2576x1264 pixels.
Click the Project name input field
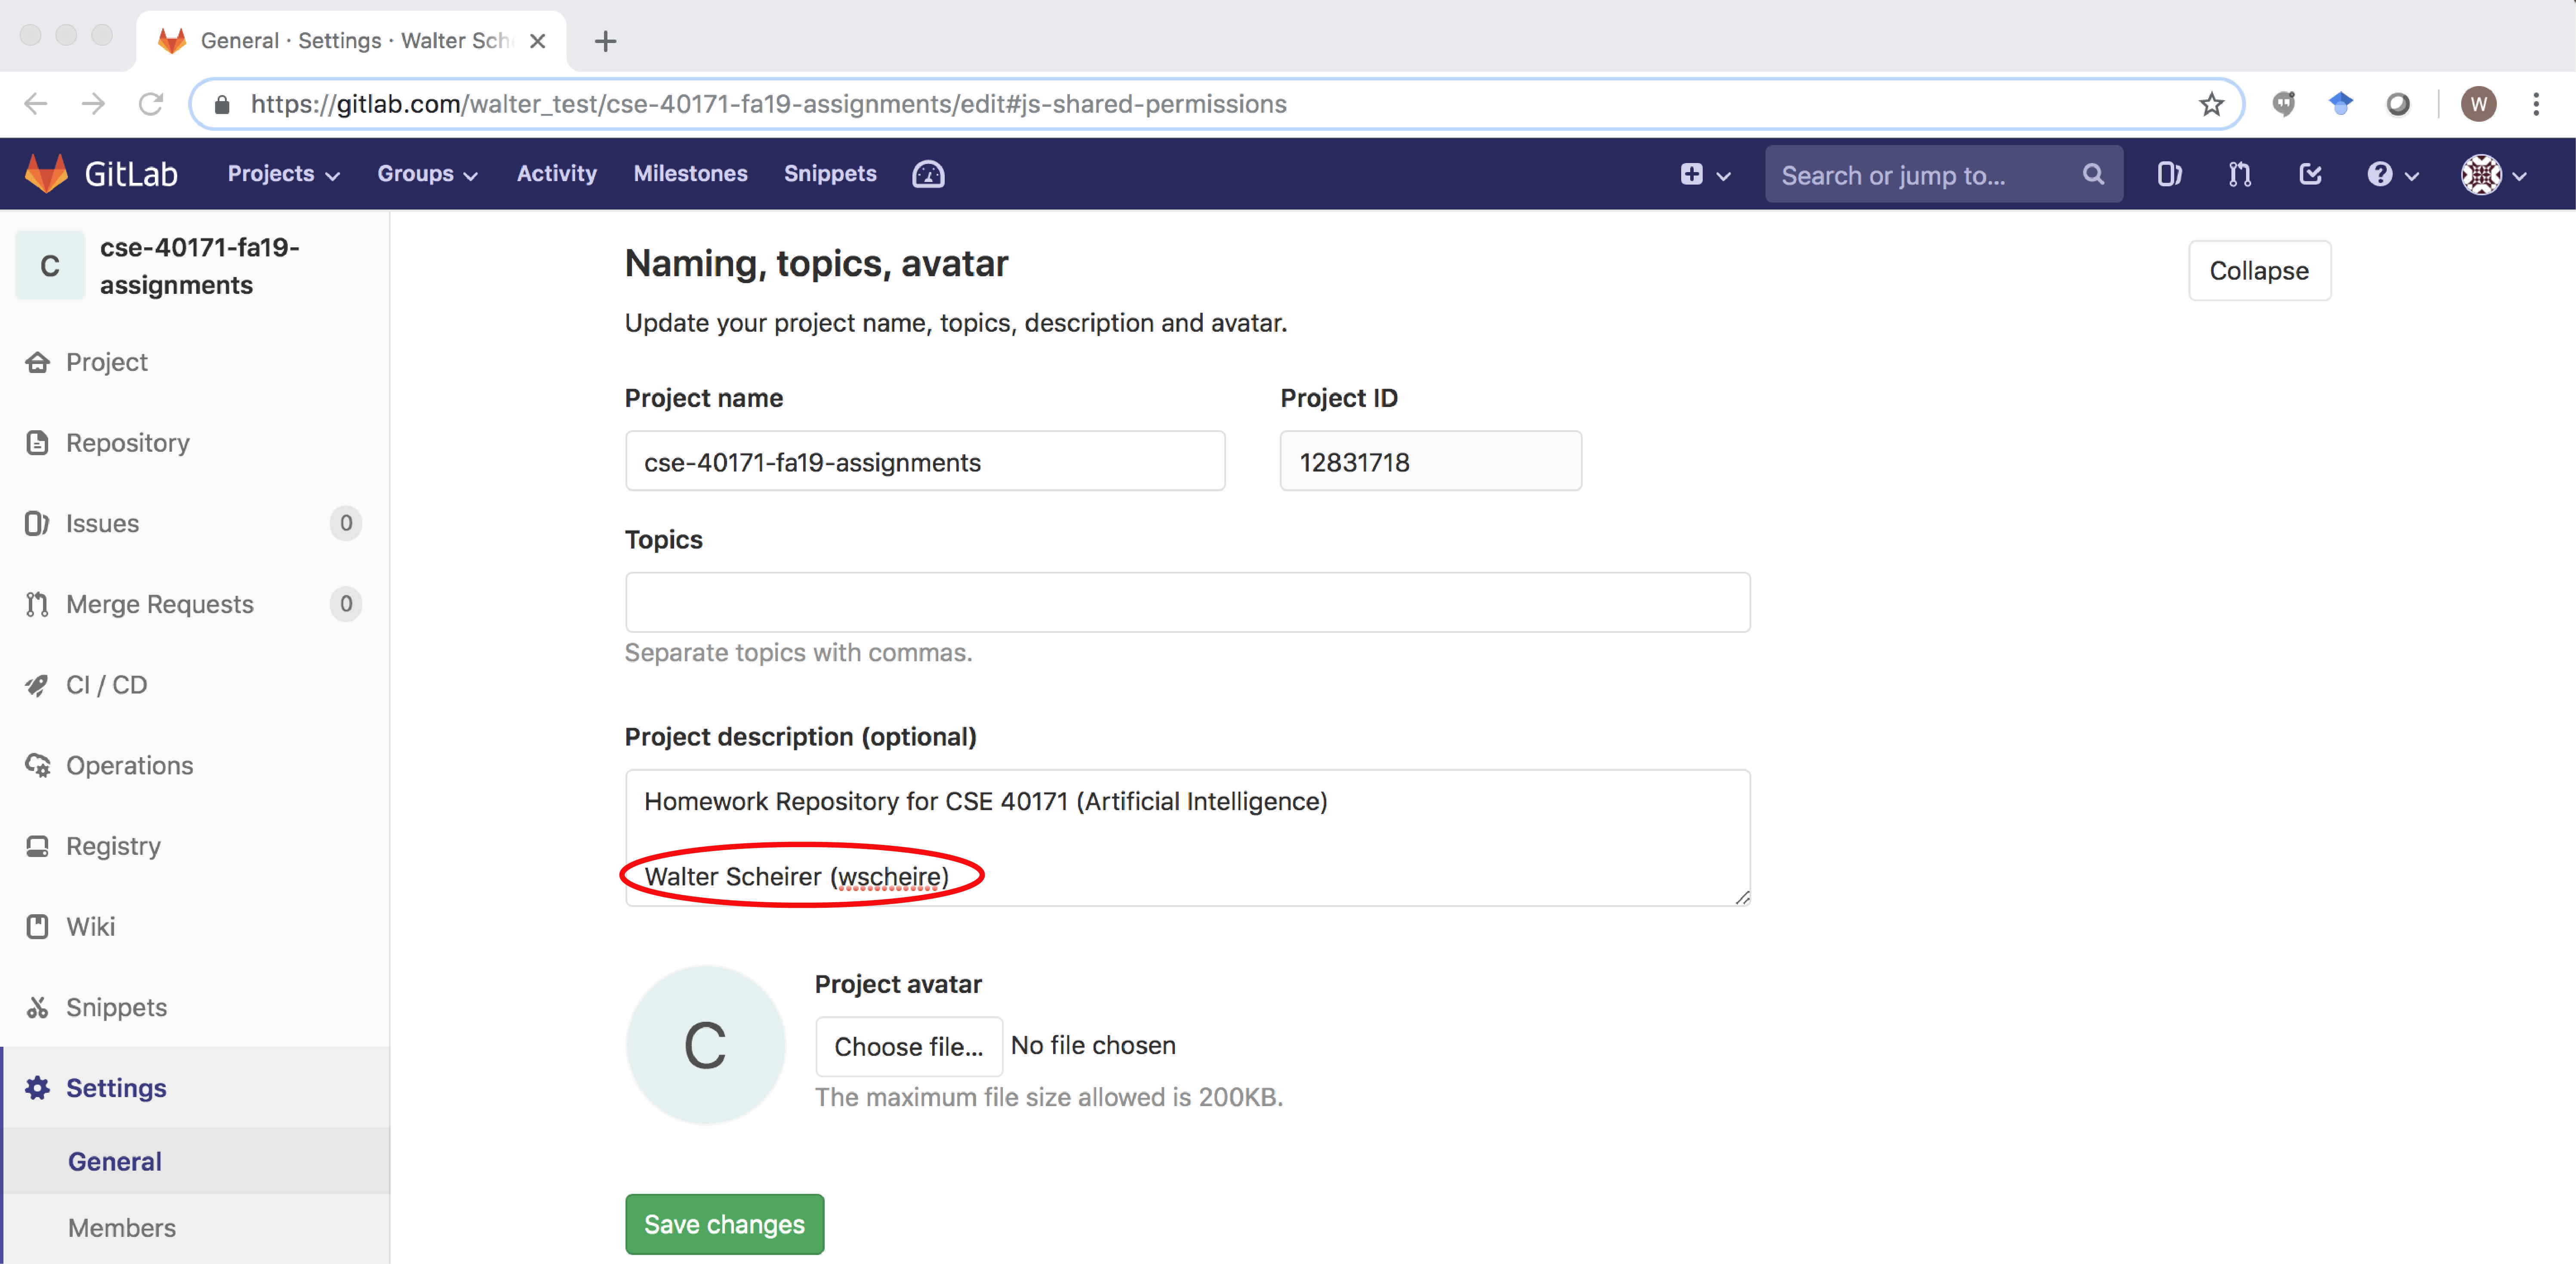coord(925,461)
